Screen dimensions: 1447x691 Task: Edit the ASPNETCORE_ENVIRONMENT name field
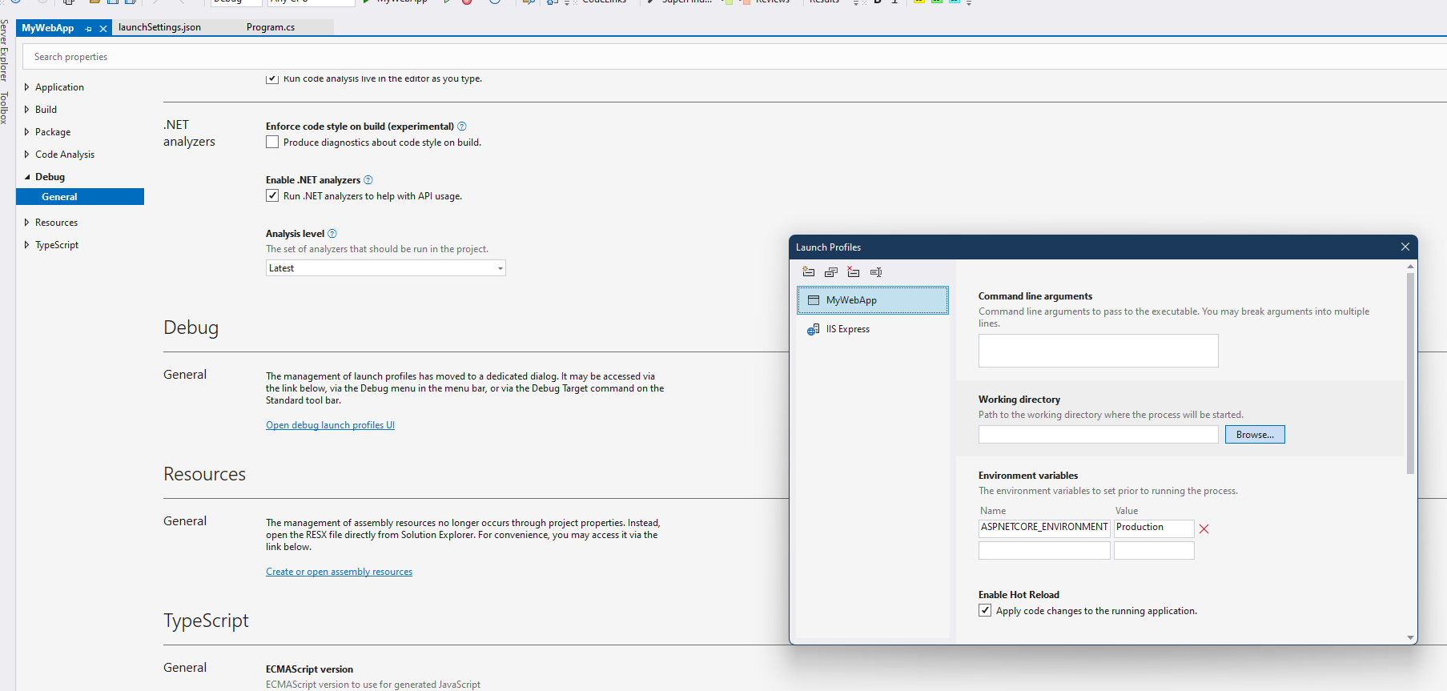(1044, 528)
